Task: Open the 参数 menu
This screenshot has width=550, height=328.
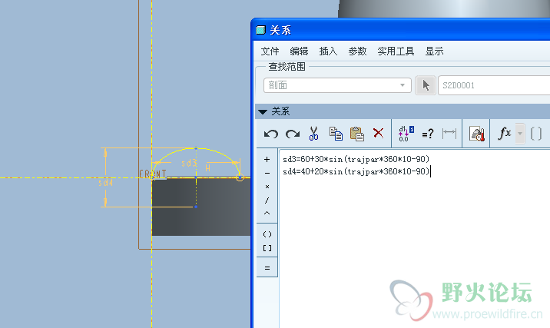Action: pos(357,51)
